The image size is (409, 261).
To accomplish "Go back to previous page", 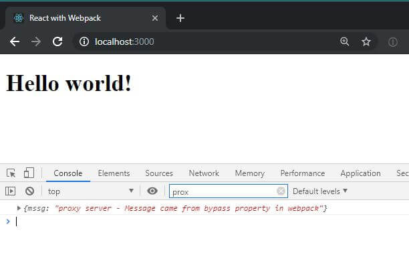I will click(x=15, y=41).
